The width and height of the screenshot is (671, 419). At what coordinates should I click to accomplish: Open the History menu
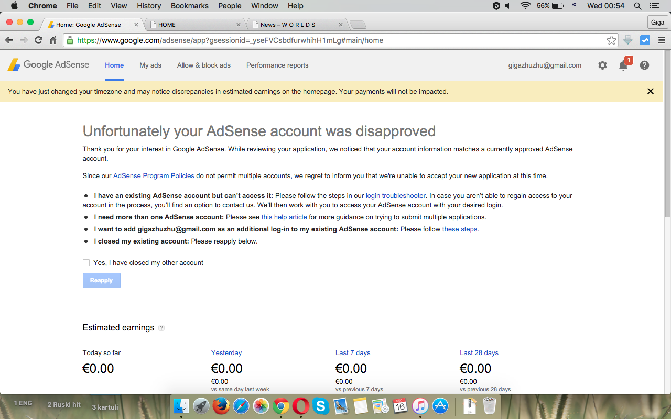[x=149, y=6]
